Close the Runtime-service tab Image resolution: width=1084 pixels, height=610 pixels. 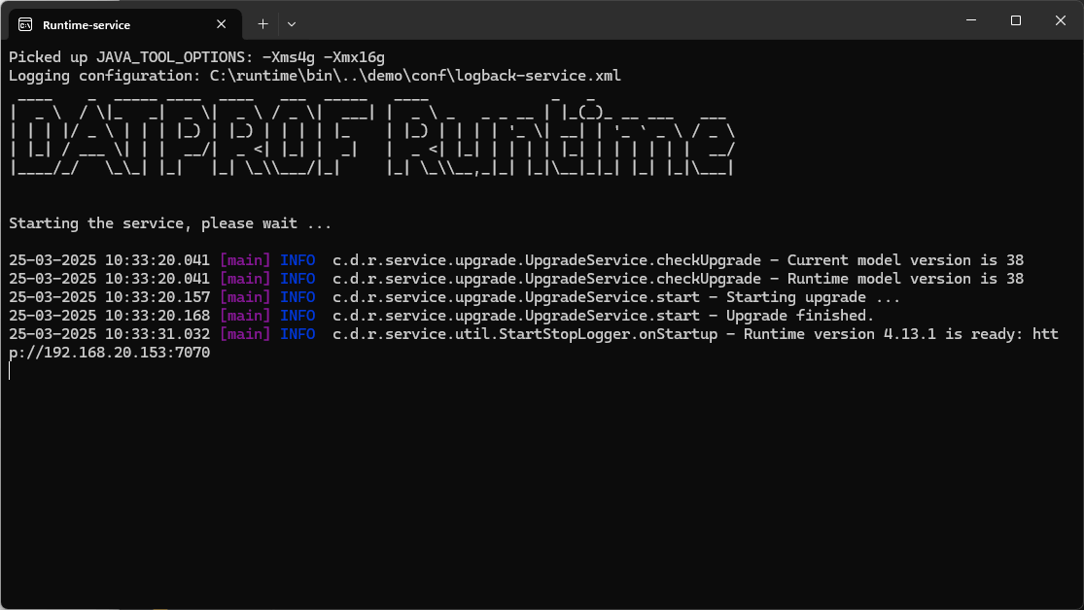click(221, 23)
